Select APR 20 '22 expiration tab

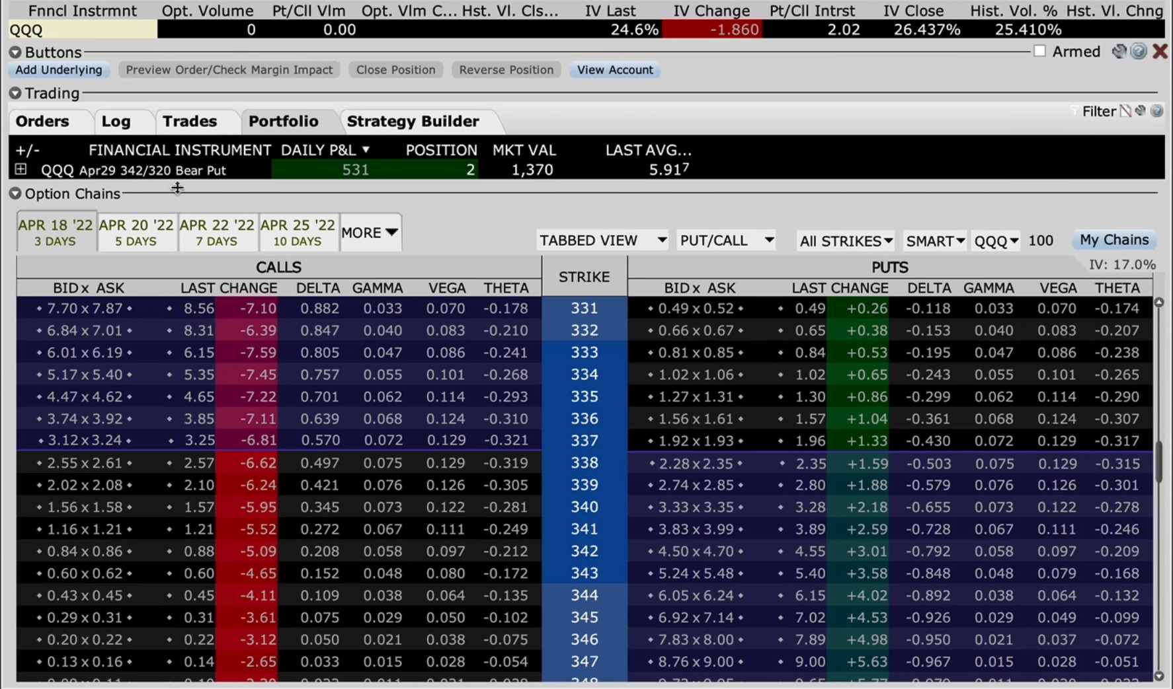pos(136,233)
